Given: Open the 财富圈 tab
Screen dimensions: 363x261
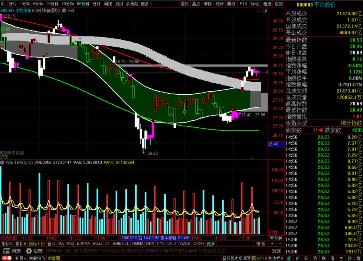Looking at the screenshot, I should coord(53,258).
